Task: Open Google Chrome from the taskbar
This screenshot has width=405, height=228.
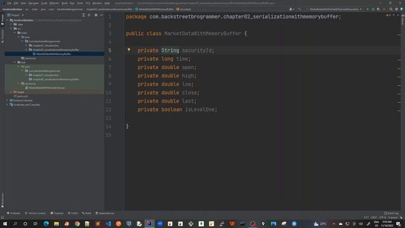Action: (x=77, y=224)
